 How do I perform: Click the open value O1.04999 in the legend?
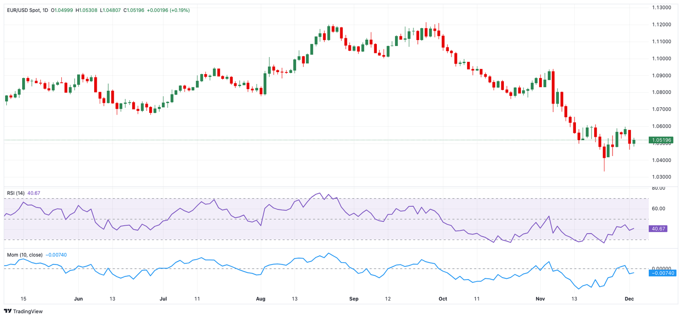62,10
